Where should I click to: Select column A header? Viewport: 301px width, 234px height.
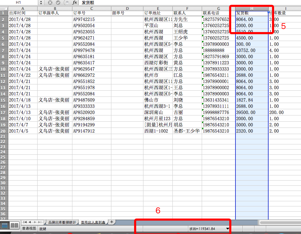pyautogui.click(x=23, y=8)
